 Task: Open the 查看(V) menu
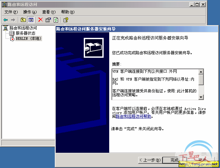[49, 12]
